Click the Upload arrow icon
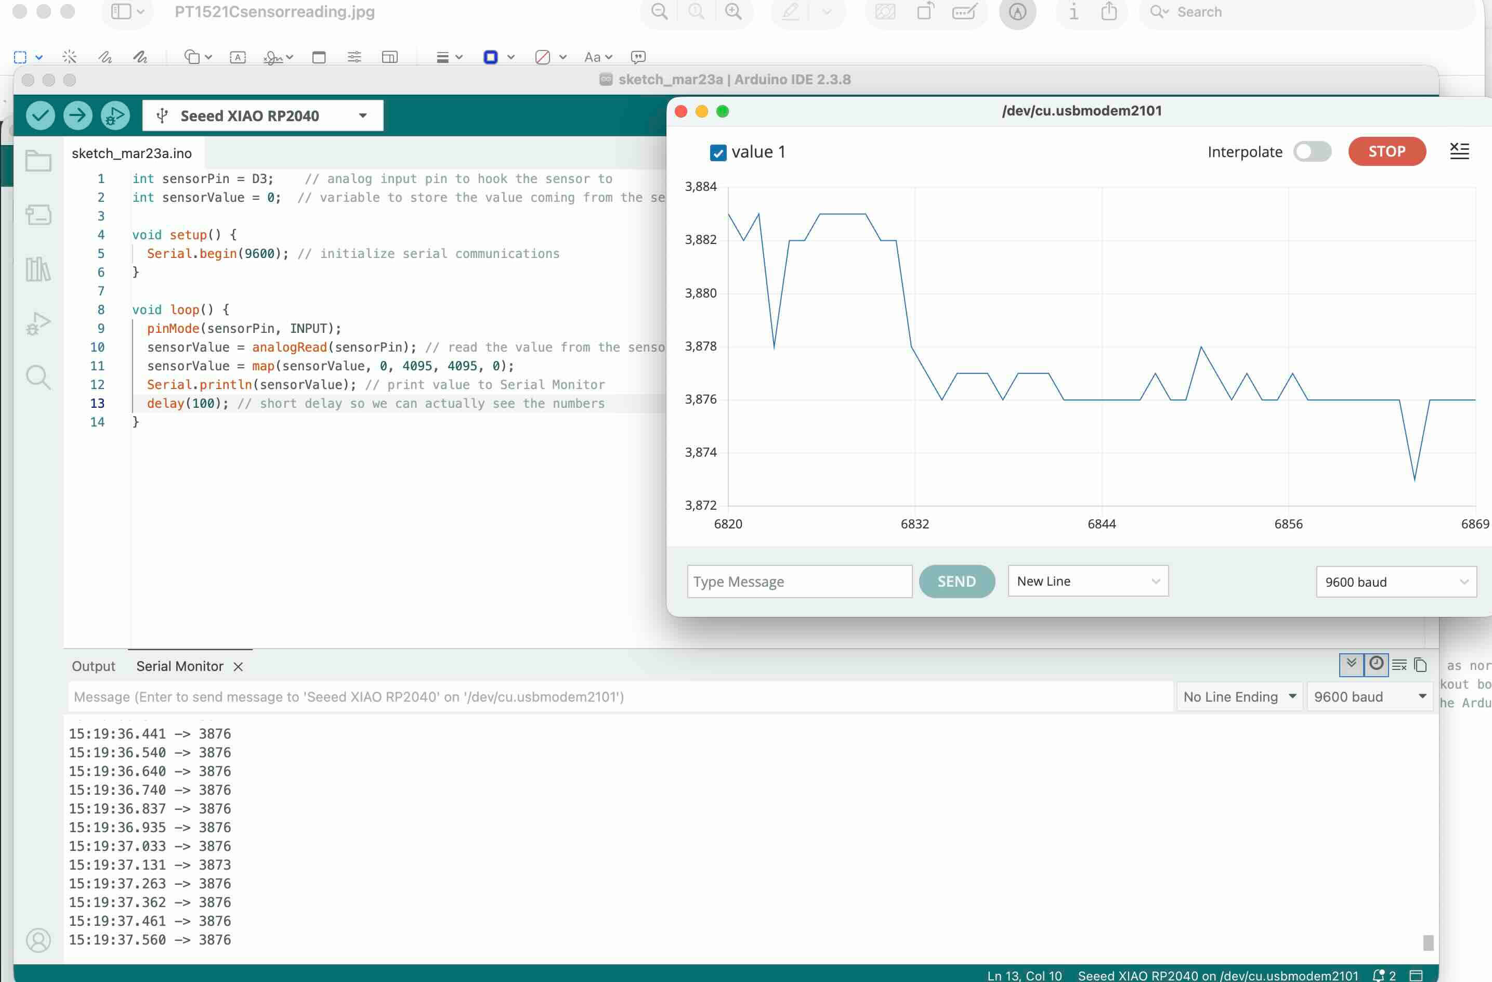This screenshot has height=982, width=1492. [78, 115]
